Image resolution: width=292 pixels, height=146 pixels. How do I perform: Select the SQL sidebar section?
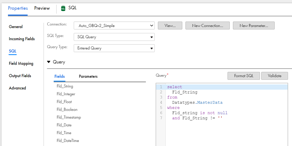[x=12, y=51]
